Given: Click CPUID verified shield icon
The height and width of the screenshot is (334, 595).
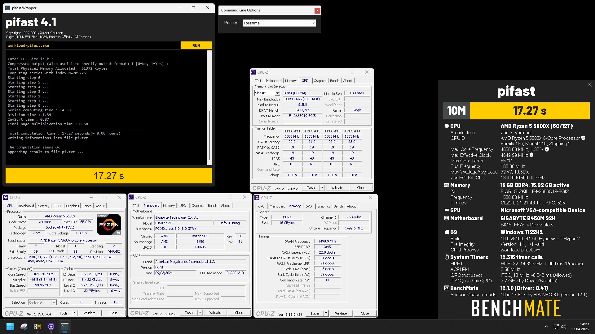Looking at the screenshot, I should pos(583,138).
